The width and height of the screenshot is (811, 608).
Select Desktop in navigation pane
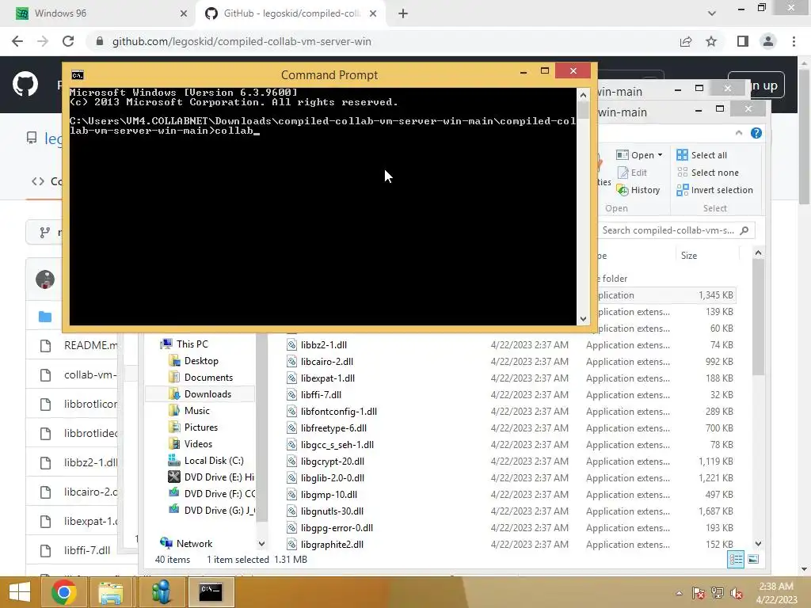201,361
